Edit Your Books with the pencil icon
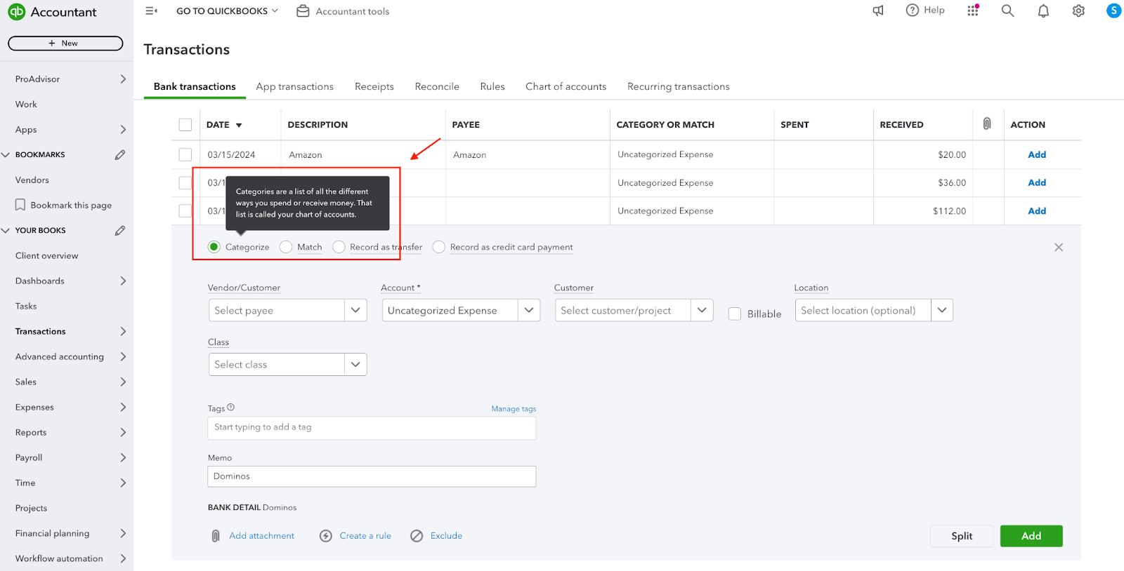Image resolution: width=1124 pixels, height=571 pixels. pos(120,230)
